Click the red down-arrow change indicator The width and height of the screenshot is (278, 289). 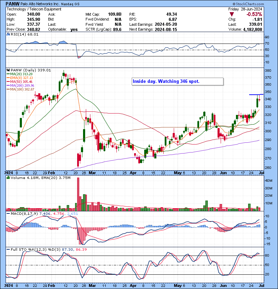232,14
